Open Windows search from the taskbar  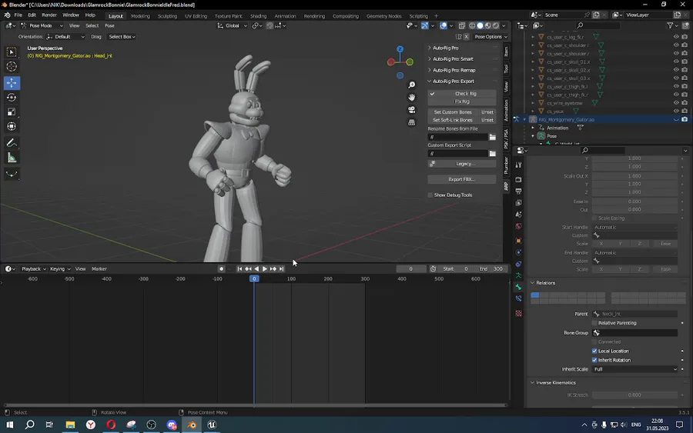(29, 425)
